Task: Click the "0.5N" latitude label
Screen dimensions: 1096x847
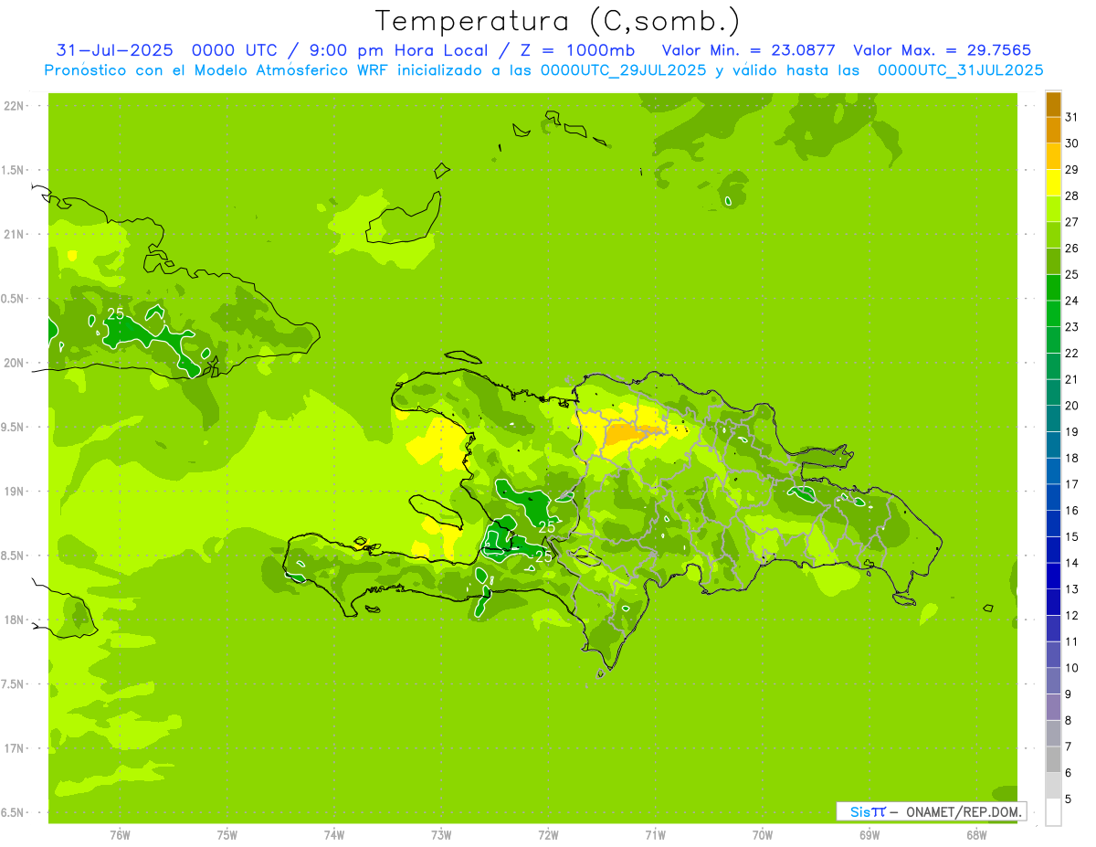Action: (x=14, y=299)
